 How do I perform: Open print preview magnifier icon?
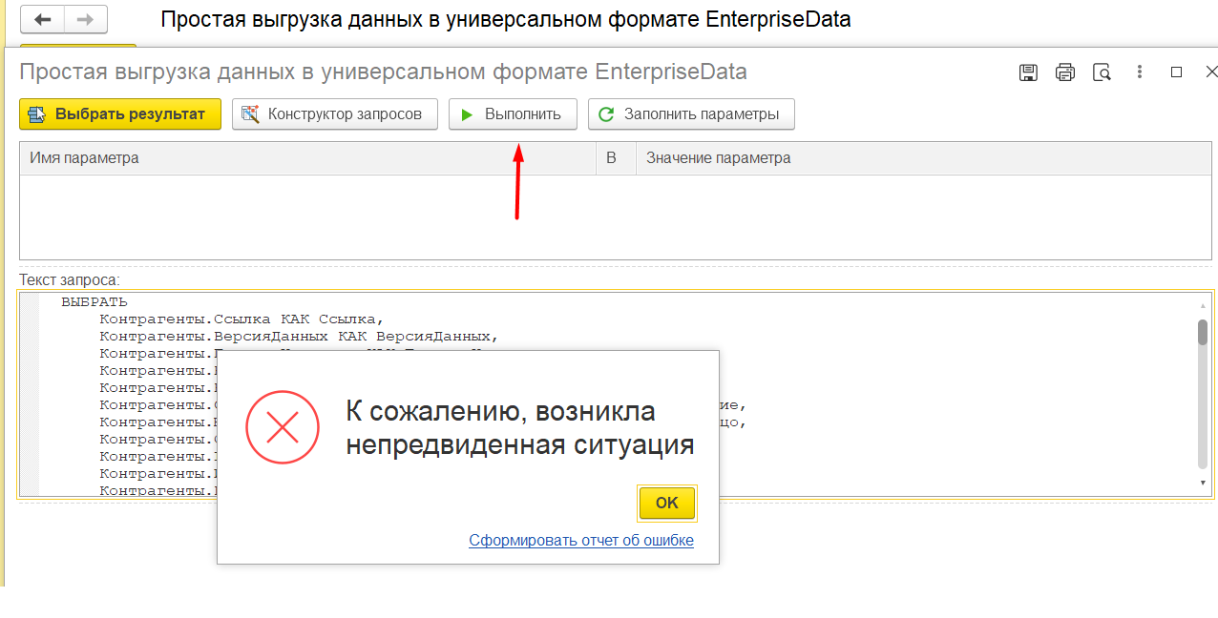coord(1102,72)
